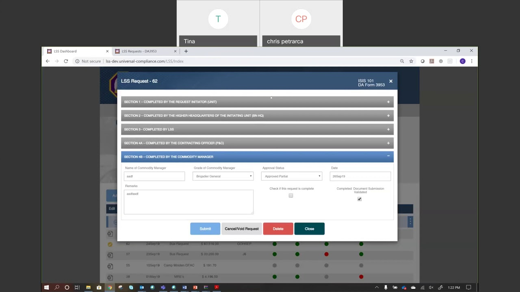Expand Section 2 Higher Headquarters panel

pyautogui.click(x=257, y=116)
